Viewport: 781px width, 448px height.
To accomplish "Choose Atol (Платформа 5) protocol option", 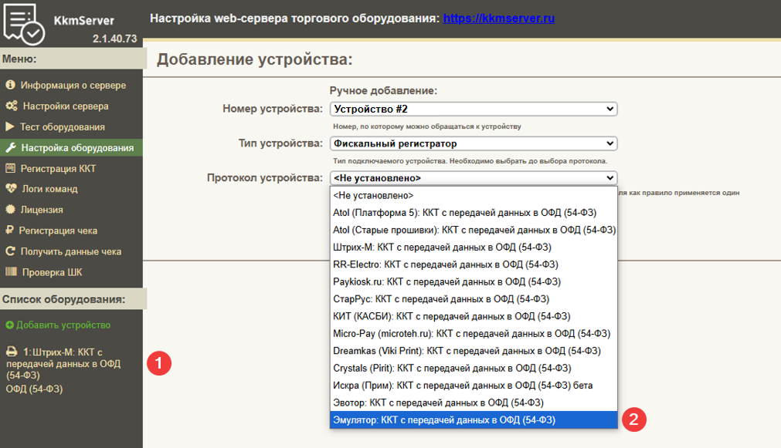I will coord(474,213).
